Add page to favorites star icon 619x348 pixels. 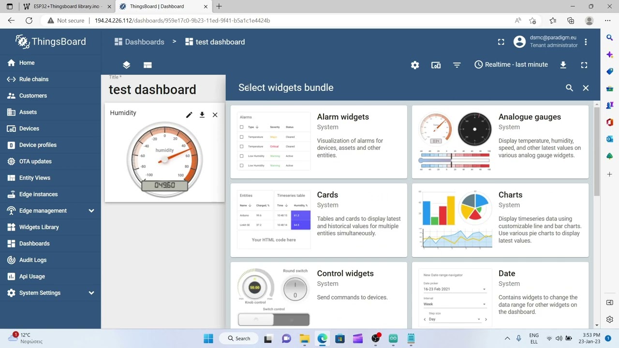(532, 21)
